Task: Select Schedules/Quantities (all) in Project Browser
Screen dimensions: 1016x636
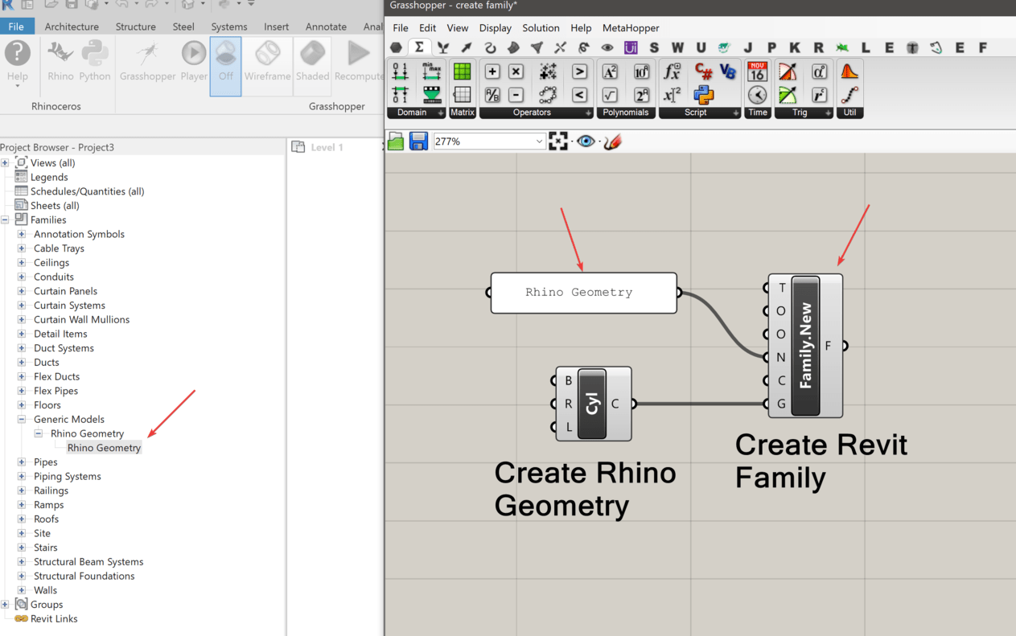Action: click(87, 191)
